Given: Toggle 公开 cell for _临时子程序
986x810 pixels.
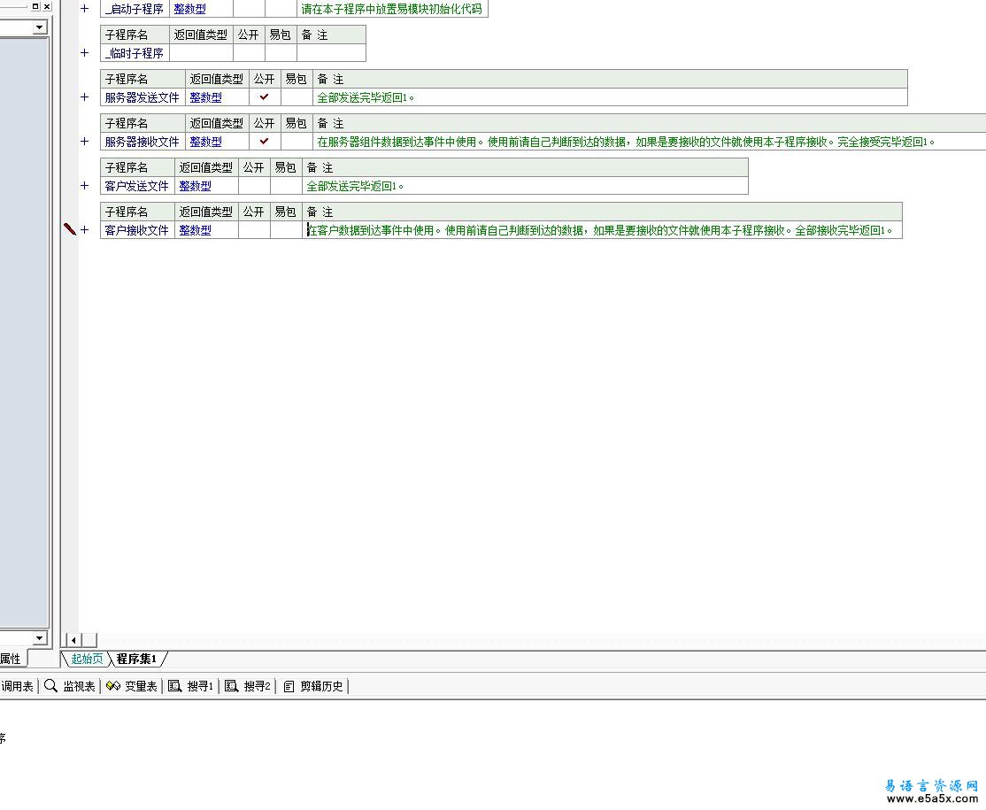Looking at the screenshot, I should point(249,53).
